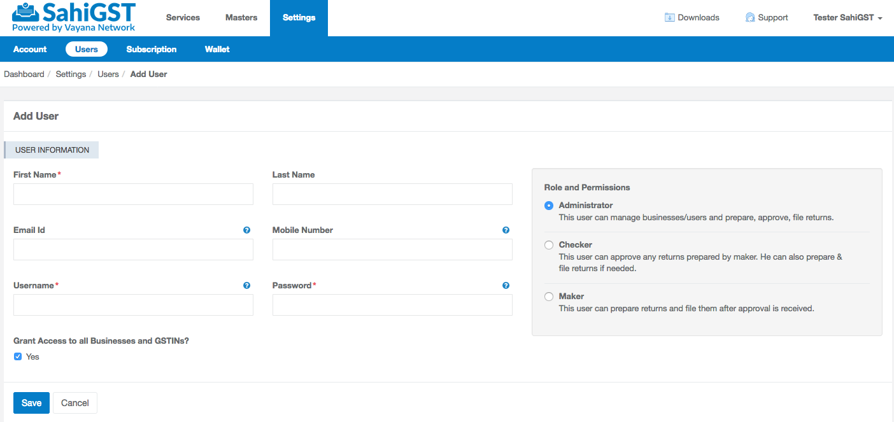Screen dimensions: 894x422
Task: Switch to the Account tab
Action: click(x=30, y=49)
